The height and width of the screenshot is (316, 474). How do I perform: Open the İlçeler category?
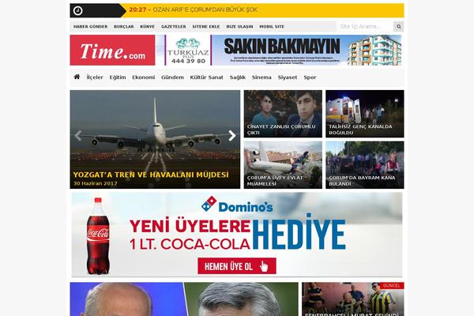[x=95, y=77]
